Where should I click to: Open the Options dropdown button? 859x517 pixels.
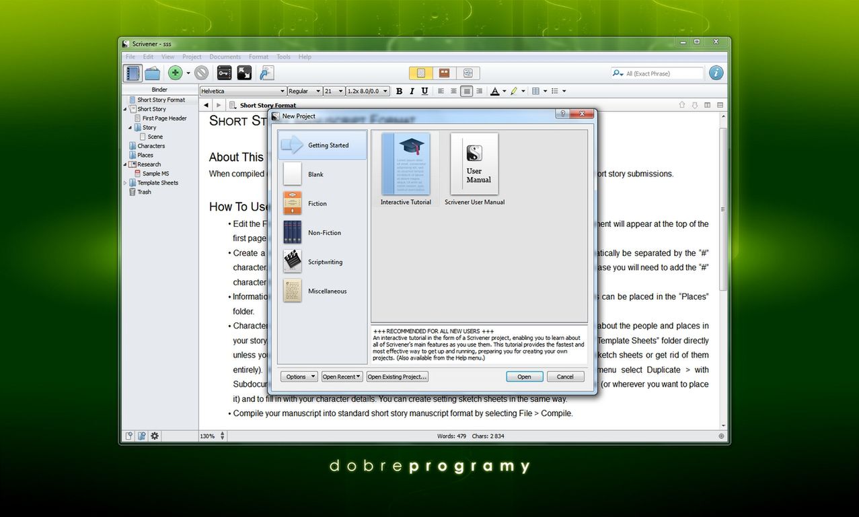click(299, 376)
